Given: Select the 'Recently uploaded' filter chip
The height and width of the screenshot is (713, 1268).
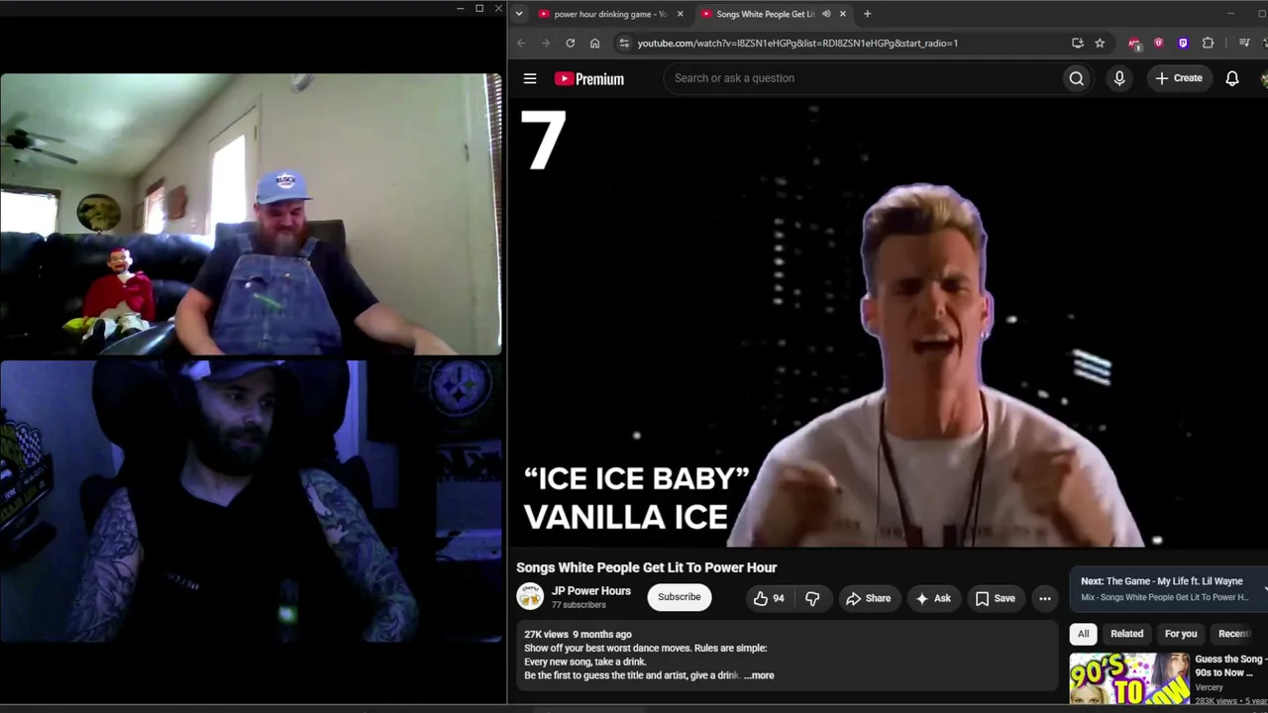Looking at the screenshot, I should tap(1239, 634).
